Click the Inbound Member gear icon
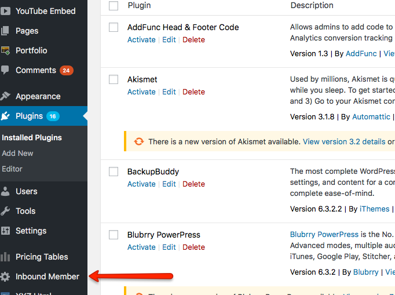Screen dimensions: 395x295 [x=6, y=276]
